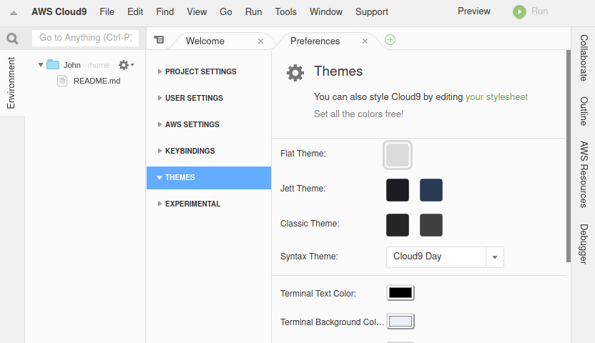
Task: Select the README.md file
Action: 97,81
